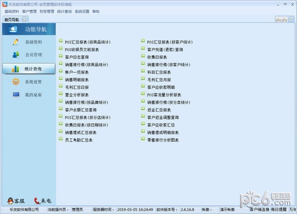Viewport: 297px width, 214px height.
Task: Click the 来电 red phone icon
Action: pyautogui.click(x=42, y=200)
